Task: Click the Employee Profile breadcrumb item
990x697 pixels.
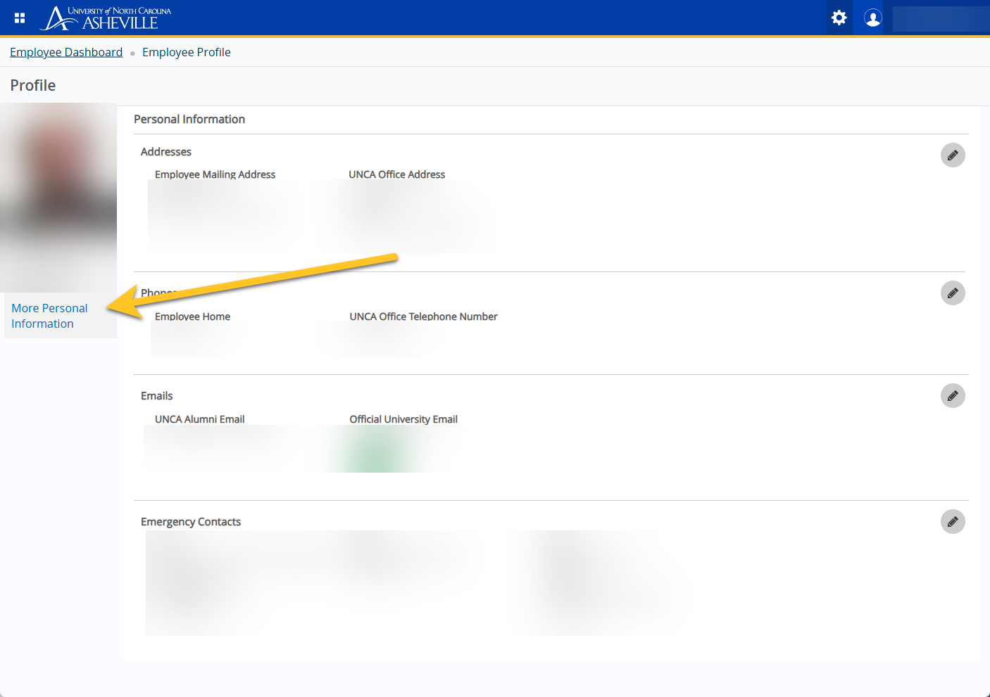Action: (x=186, y=52)
